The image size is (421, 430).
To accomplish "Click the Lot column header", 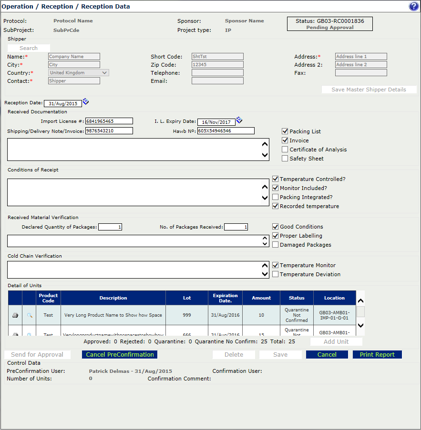I will (187, 298).
